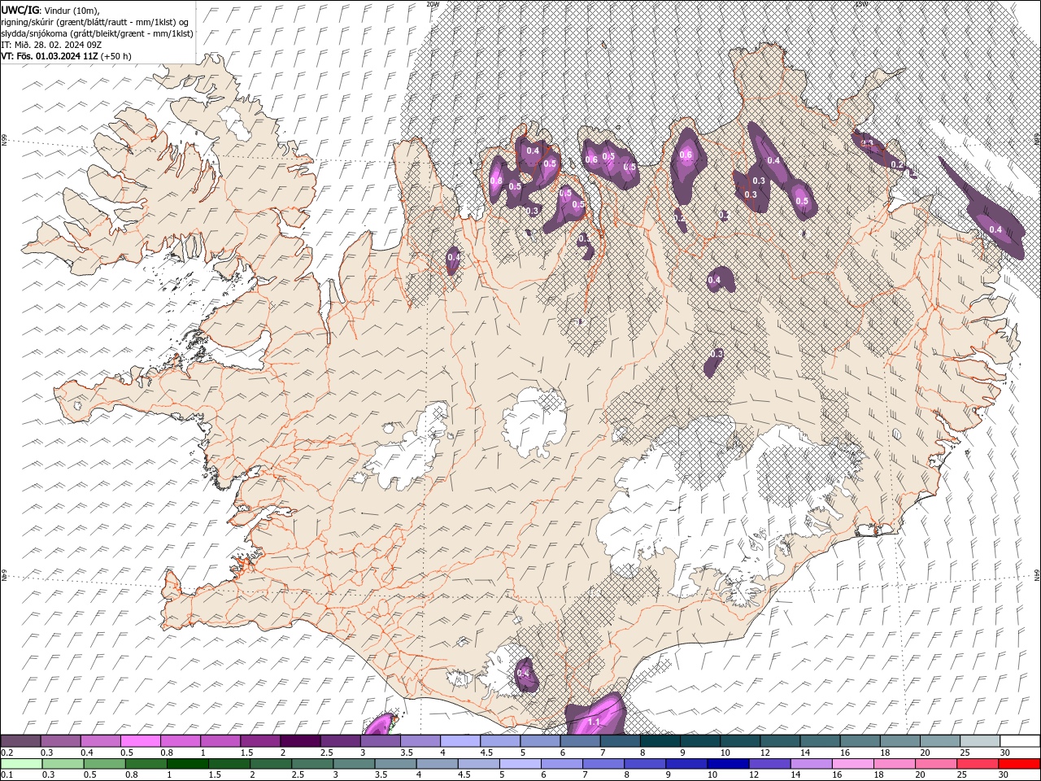Click the upper legend swatch labeled 18
1041x781 pixels.
click(900, 741)
